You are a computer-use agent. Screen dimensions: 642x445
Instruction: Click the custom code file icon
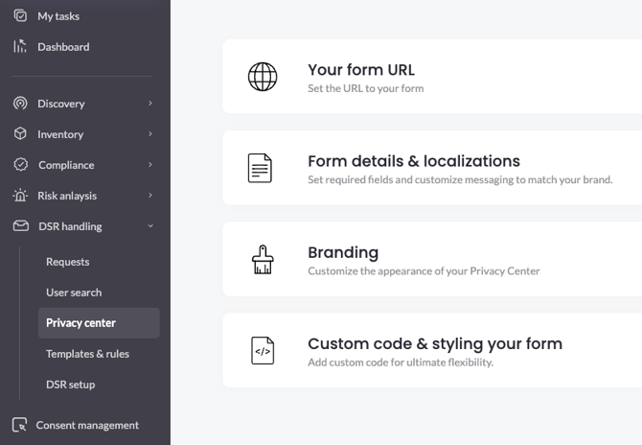coord(262,351)
